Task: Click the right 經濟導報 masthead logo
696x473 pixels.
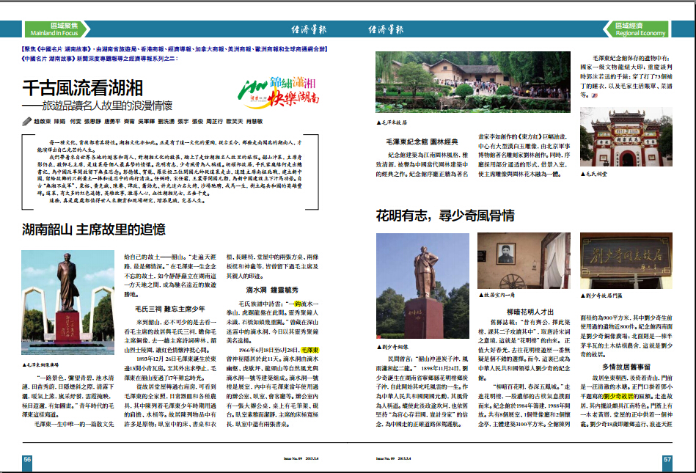Action: 386,30
